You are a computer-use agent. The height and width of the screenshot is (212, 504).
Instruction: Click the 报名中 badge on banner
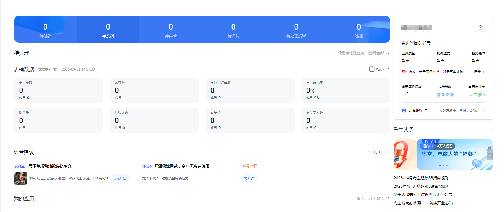[x=427, y=146]
